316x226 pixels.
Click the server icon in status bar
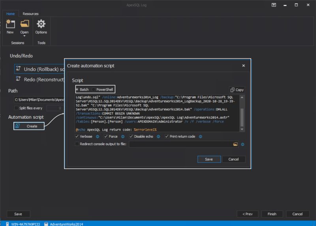tap(7, 224)
